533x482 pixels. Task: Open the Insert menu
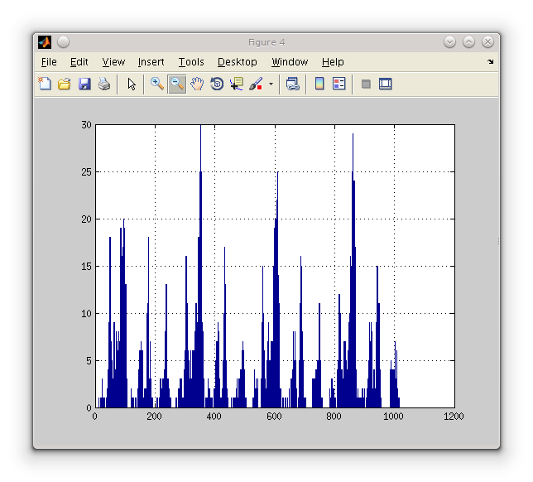coord(151,62)
